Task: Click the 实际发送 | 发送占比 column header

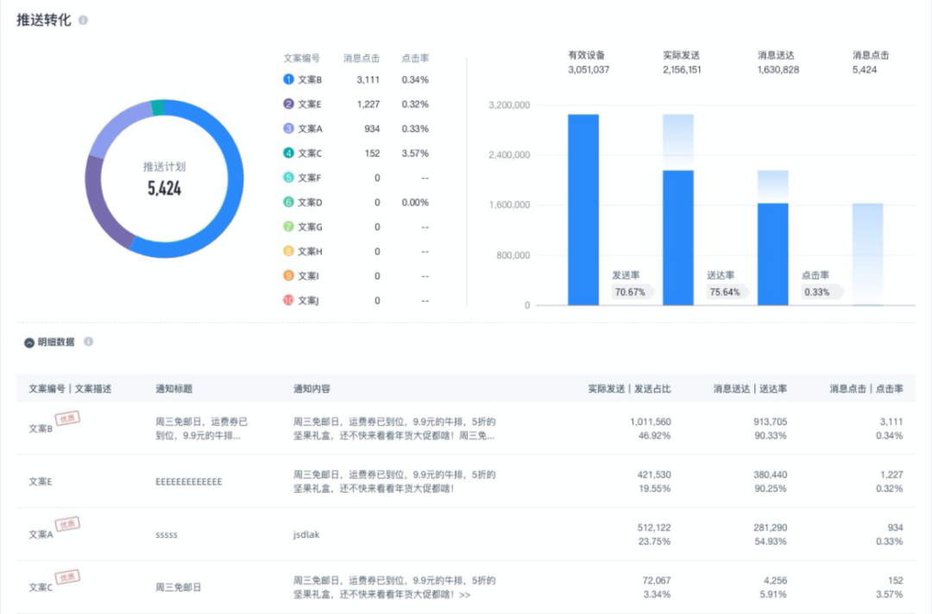Action: click(629, 389)
